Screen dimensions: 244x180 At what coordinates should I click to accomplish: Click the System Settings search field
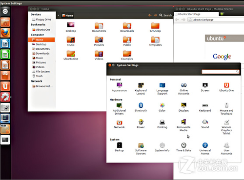(221, 72)
